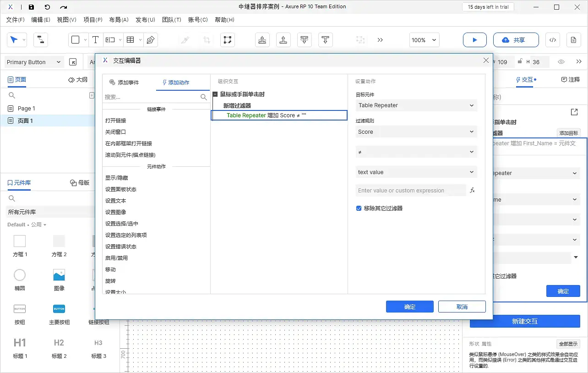Click the fx expression icon
The height and width of the screenshot is (373, 588).
(473, 190)
